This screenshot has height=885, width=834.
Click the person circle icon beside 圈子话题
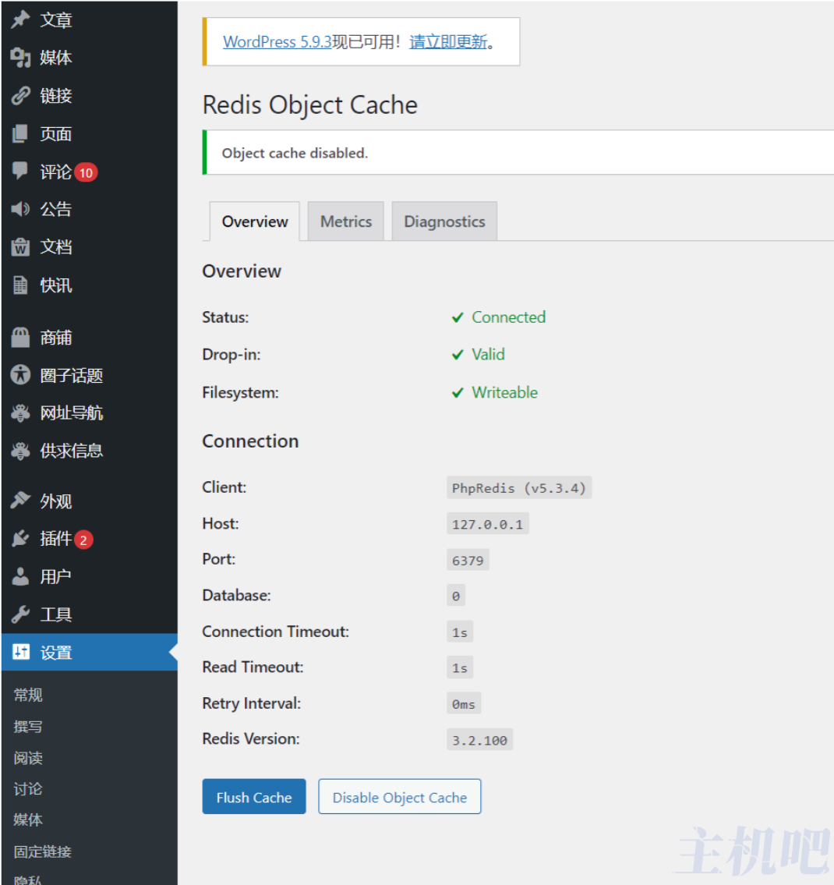(x=20, y=375)
